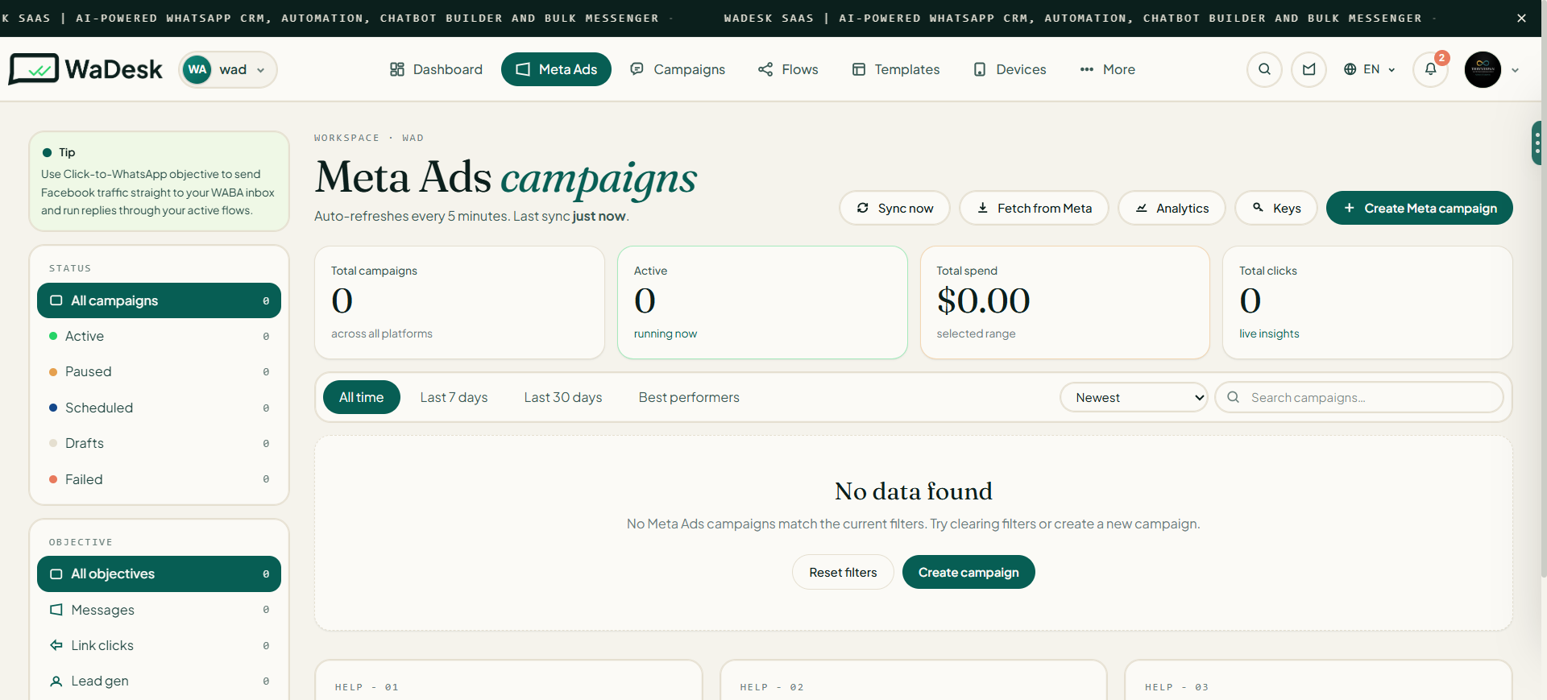Open Keys settings

tap(1276, 208)
